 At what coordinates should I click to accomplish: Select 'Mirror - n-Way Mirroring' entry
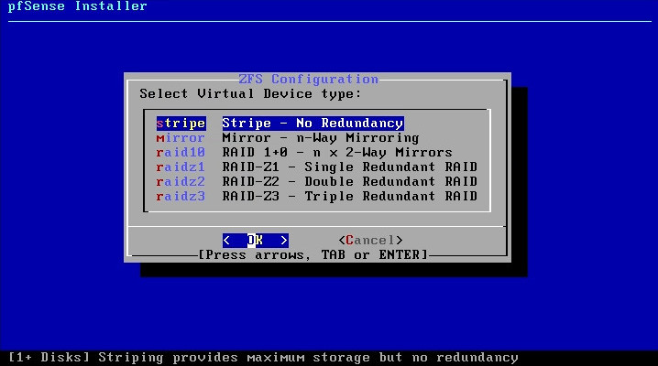click(320, 137)
